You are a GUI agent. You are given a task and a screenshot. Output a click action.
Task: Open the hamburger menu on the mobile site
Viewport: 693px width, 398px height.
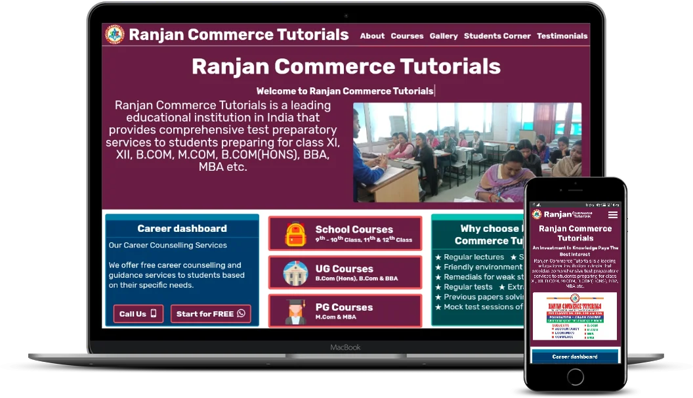(613, 214)
